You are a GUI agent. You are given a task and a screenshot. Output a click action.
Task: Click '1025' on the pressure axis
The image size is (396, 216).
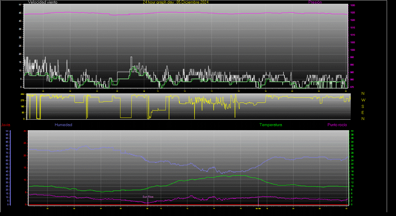[x=352, y=13]
